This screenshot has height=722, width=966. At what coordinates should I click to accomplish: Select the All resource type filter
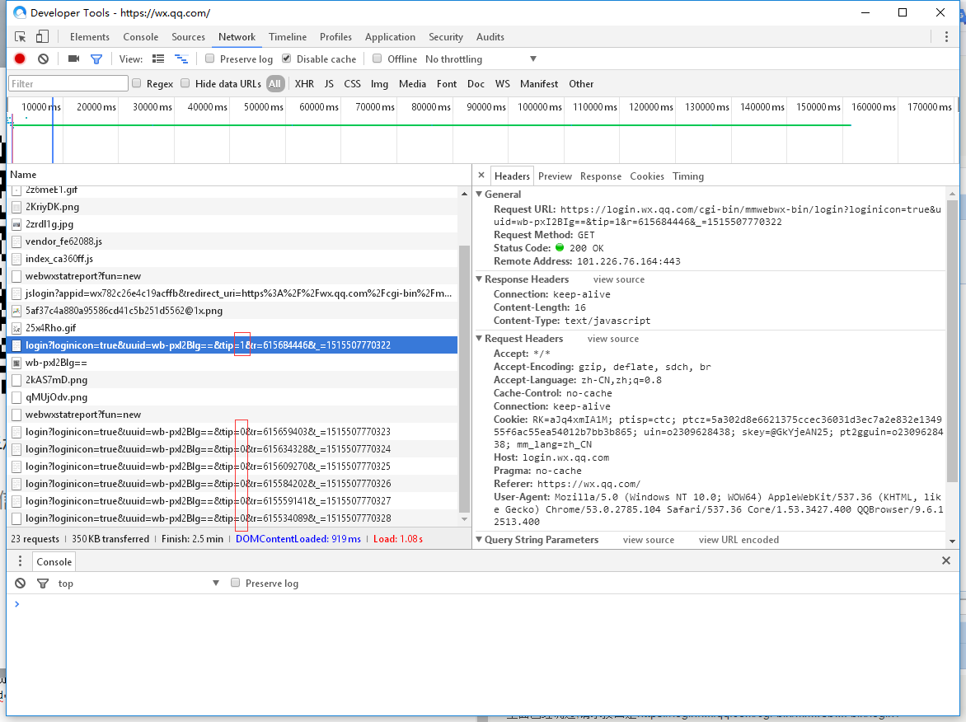point(274,84)
